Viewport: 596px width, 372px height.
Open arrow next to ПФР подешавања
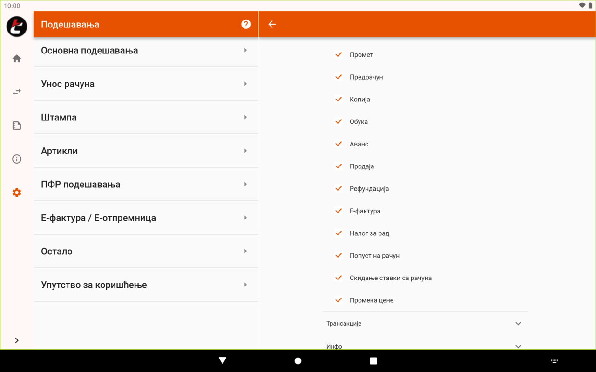coord(245,184)
